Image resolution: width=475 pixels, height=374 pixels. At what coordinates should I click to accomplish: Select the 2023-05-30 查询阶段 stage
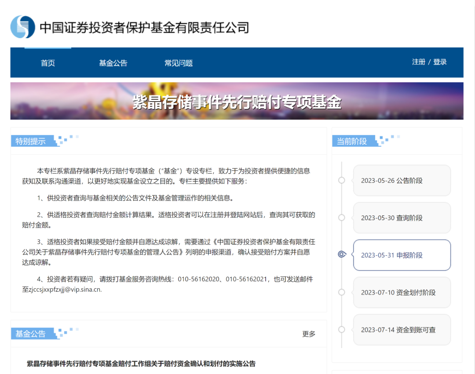(x=402, y=218)
